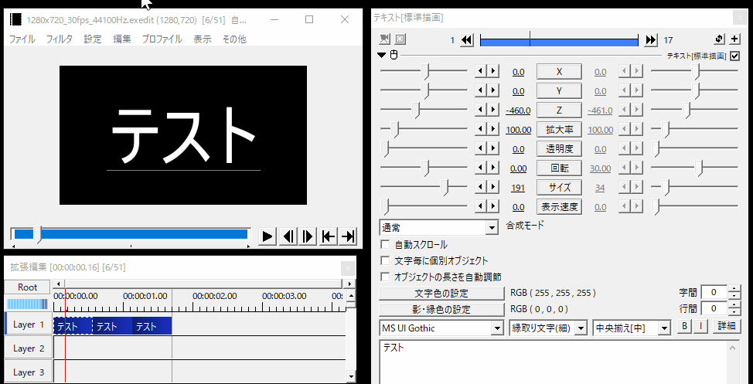Toggle bold with the B button
This screenshot has height=384, width=753.
(684, 326)
